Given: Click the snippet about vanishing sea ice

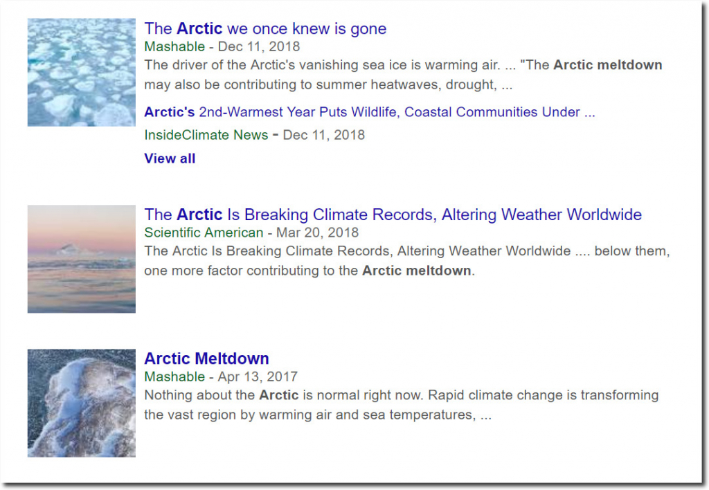Looking at the screenshot, I should [x=404, y=75].
